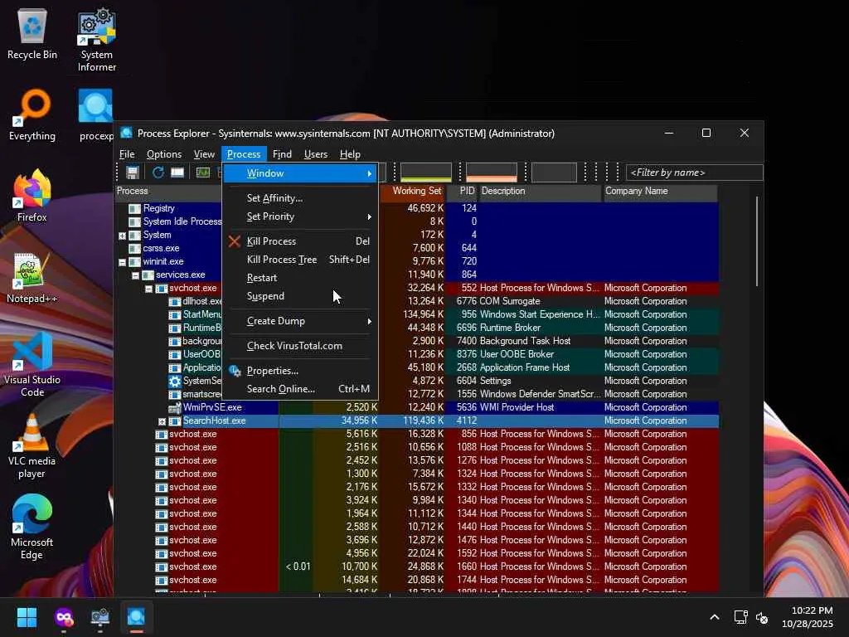Click the Windows Start button

27,617
